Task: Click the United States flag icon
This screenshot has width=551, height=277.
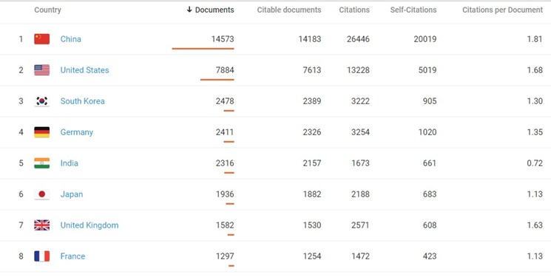Action: pos(42,70)
